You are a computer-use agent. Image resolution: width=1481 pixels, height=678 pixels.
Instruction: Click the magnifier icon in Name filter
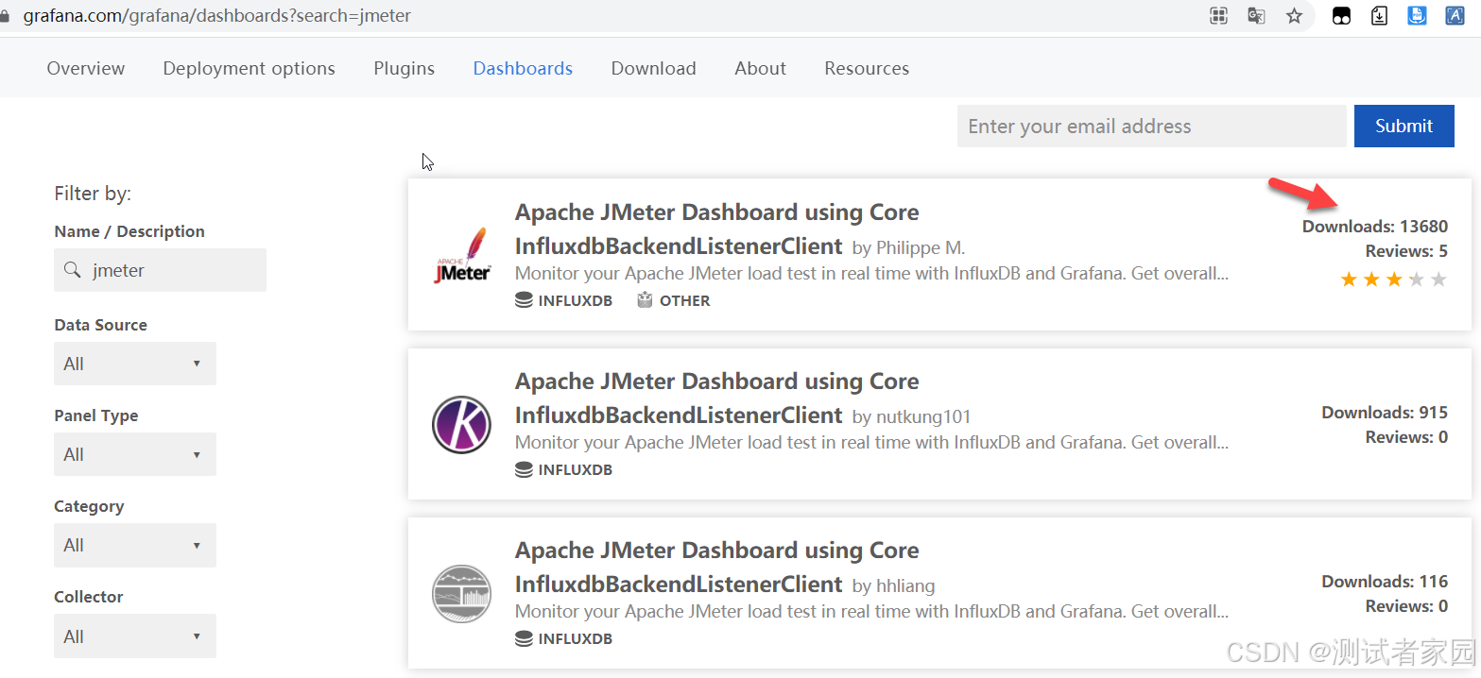(x=72, y=270)
